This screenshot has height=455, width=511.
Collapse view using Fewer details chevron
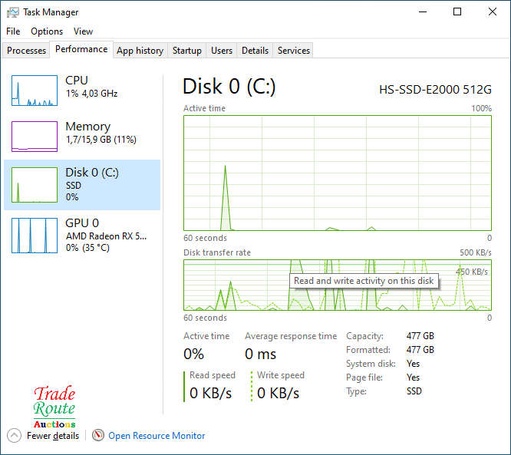pyautogui.click(x=14, y=436)
